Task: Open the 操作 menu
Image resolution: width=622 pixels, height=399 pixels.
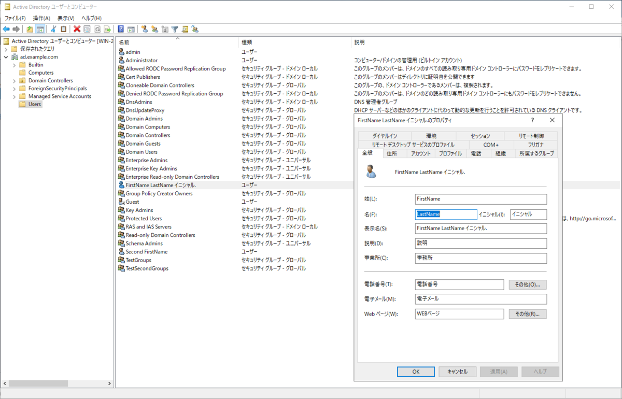Action: tap(41, 18)
